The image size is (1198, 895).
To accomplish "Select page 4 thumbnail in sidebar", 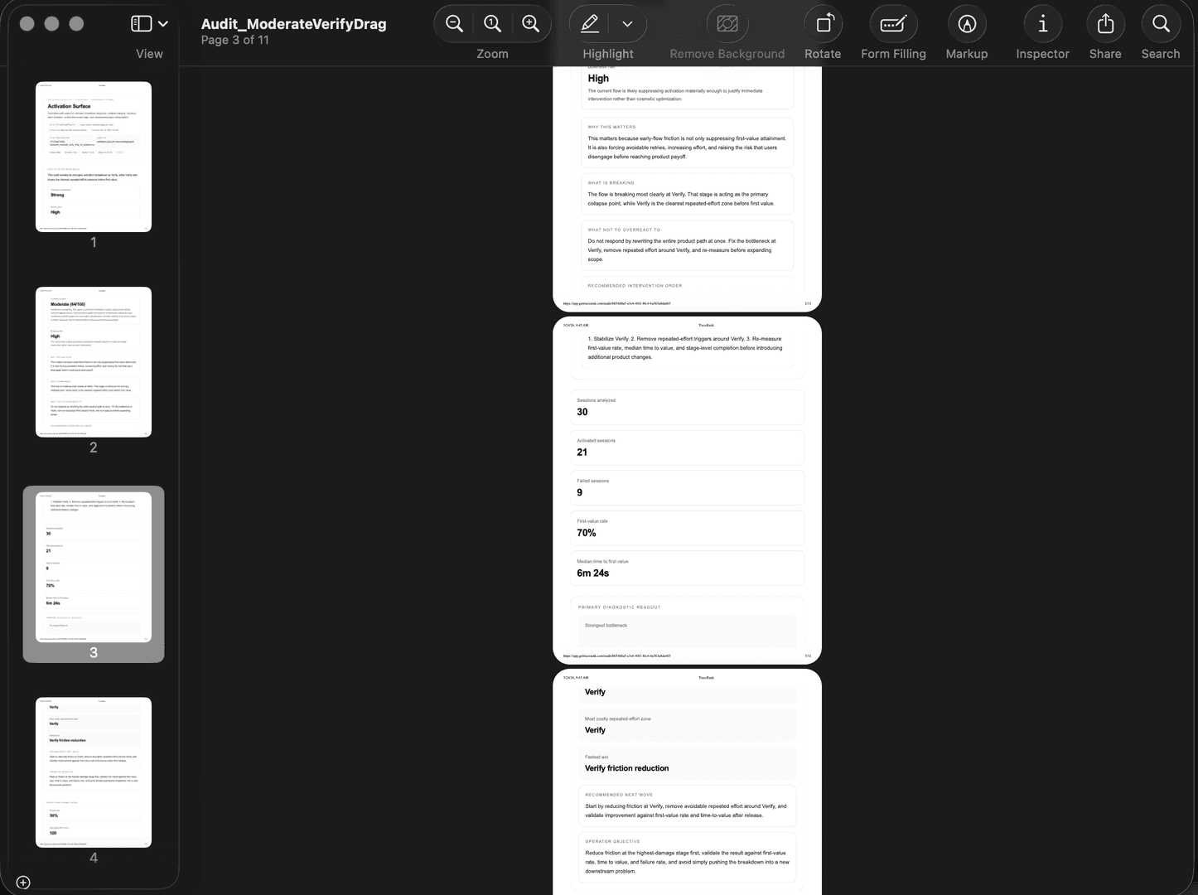I will pos(94,772).
